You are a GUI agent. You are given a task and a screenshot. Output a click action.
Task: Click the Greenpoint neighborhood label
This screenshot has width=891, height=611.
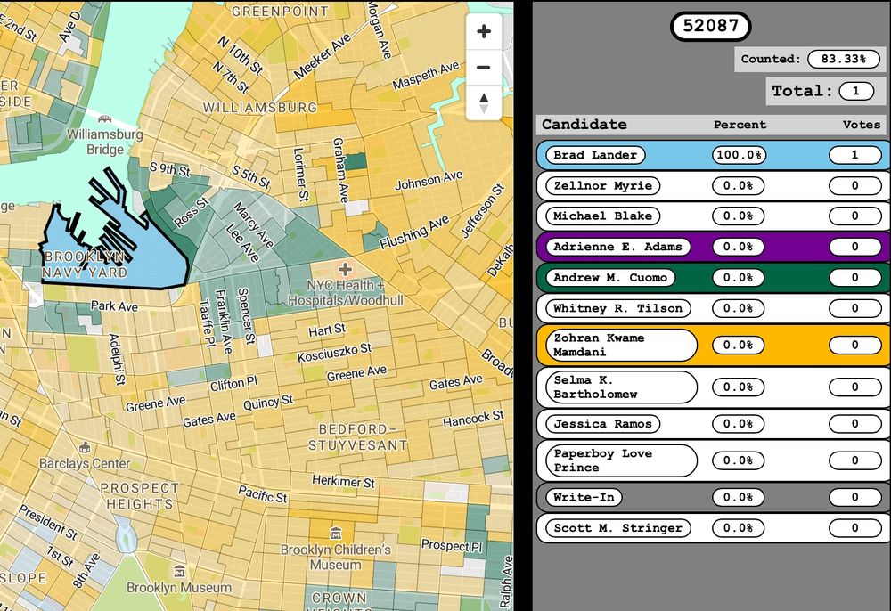(x=280, y=12)
